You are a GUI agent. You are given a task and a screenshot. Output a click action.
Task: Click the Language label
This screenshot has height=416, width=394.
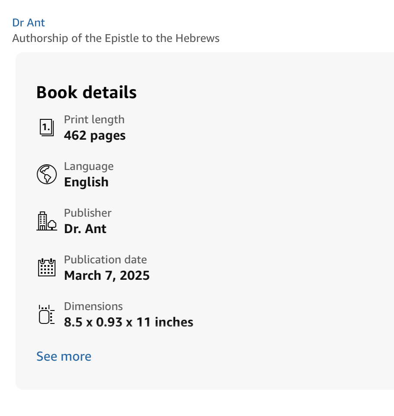pos(89,166)
